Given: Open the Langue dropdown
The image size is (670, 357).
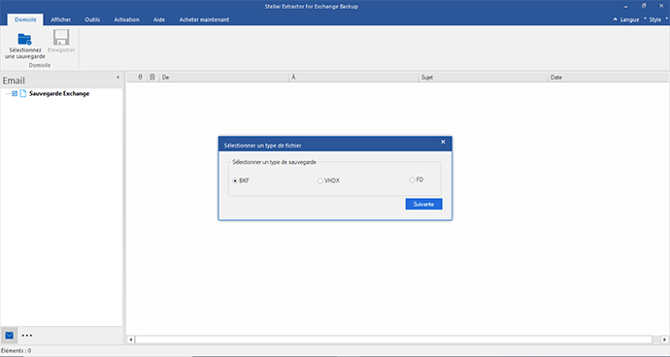Looking at the screenshot, I should 626,19.
